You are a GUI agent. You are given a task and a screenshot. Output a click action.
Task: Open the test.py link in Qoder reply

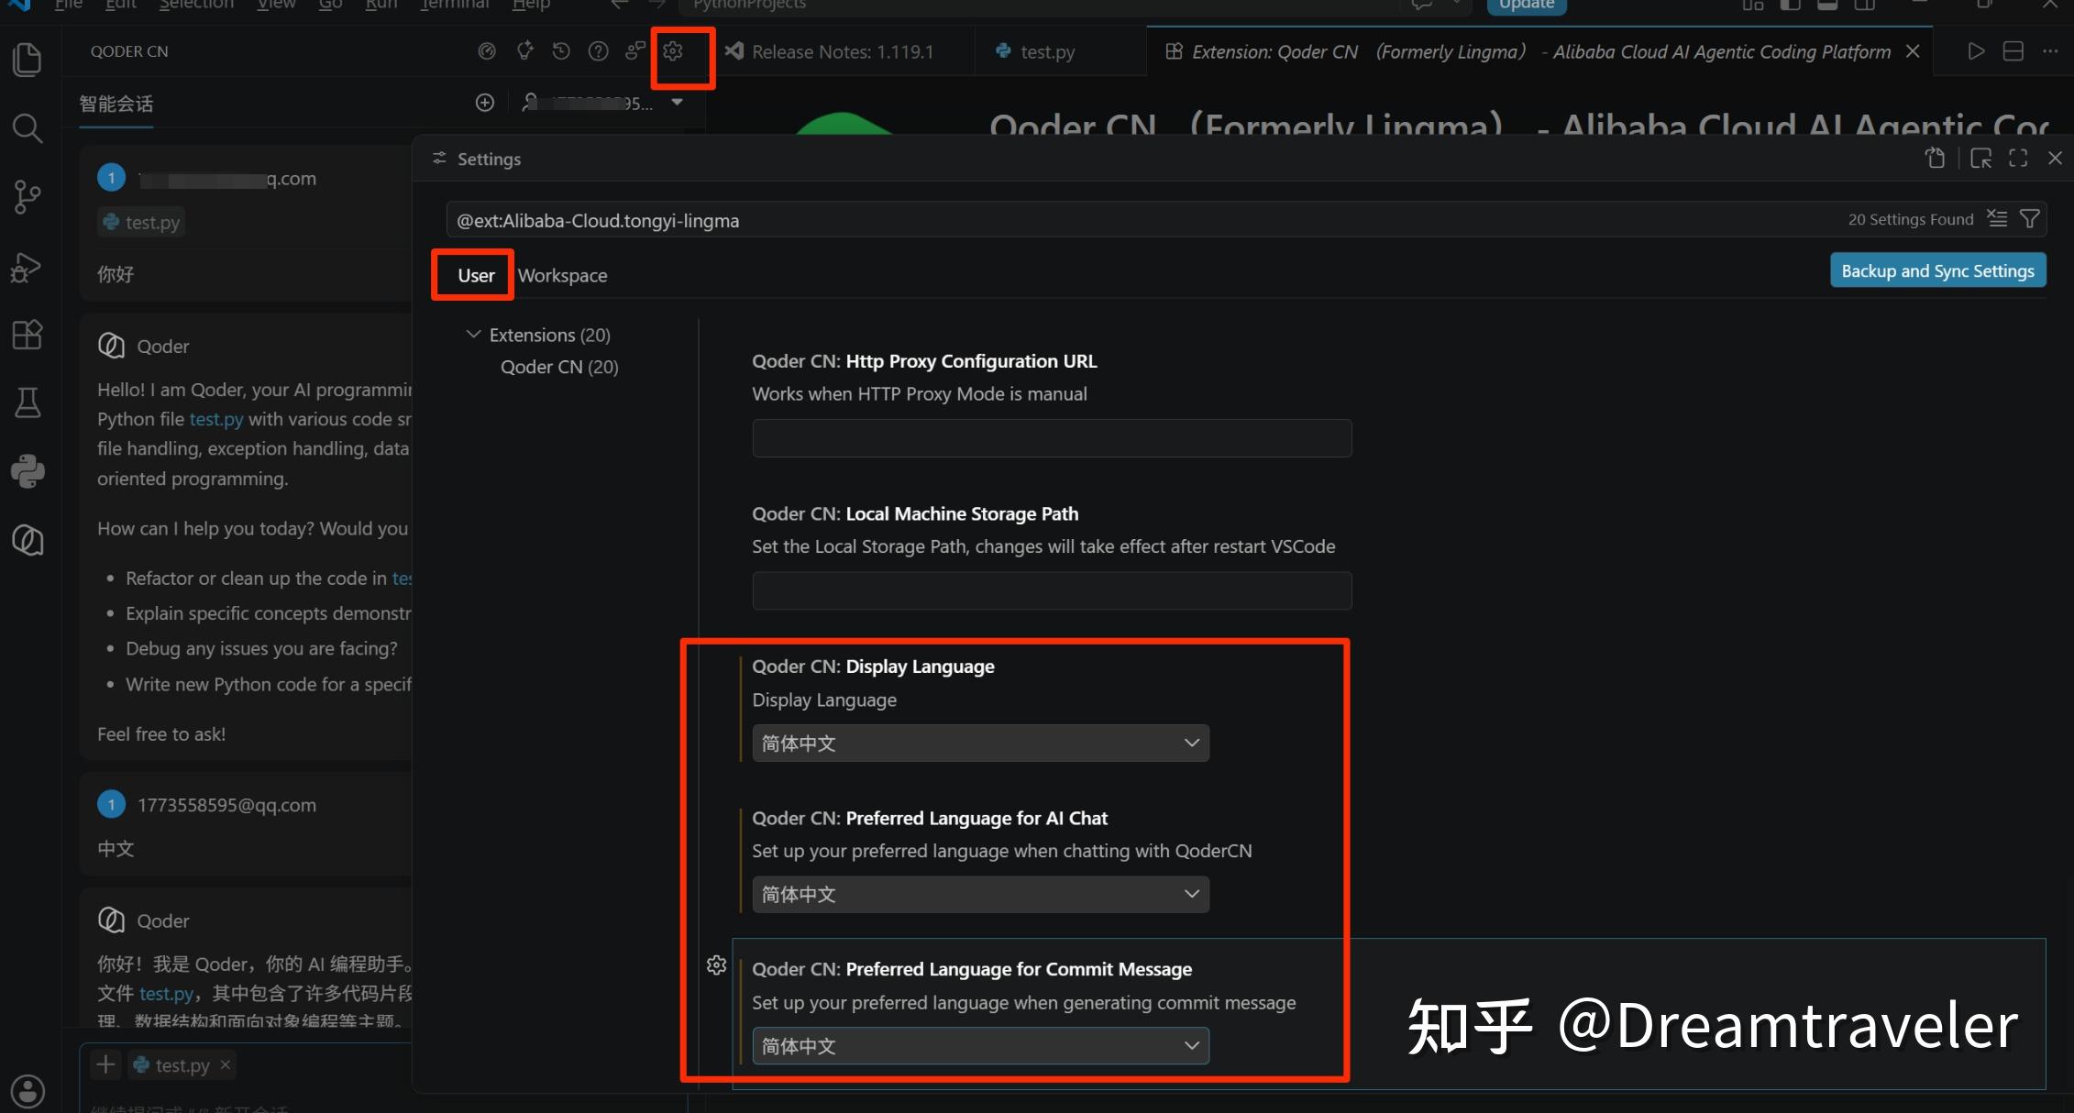pos(216,419)
